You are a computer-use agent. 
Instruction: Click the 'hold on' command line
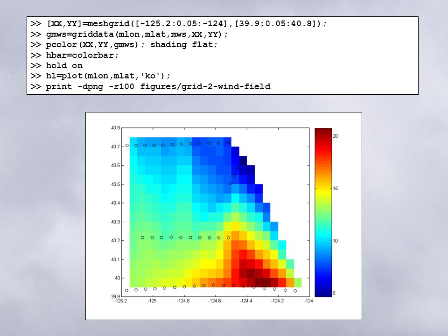coord(56,65)
